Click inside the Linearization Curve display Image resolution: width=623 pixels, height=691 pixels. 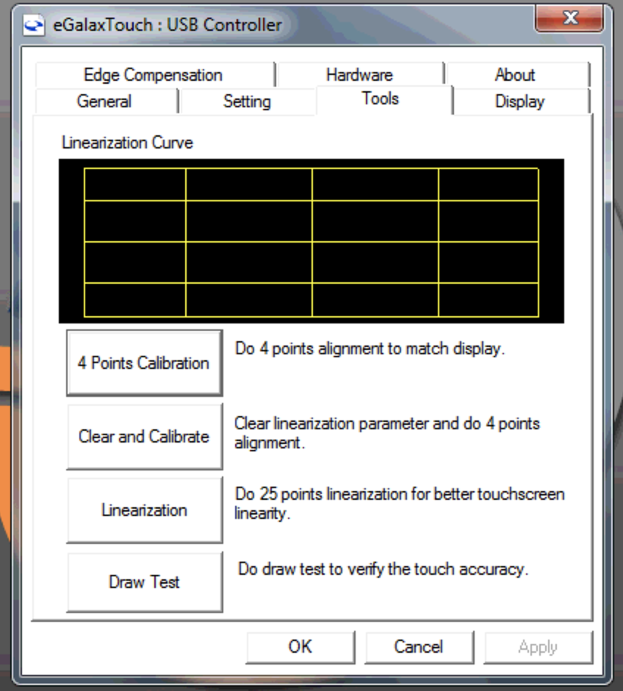tap(311, 240)
